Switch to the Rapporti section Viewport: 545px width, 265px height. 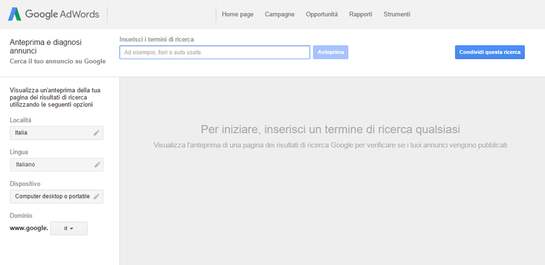click(361, 14)
